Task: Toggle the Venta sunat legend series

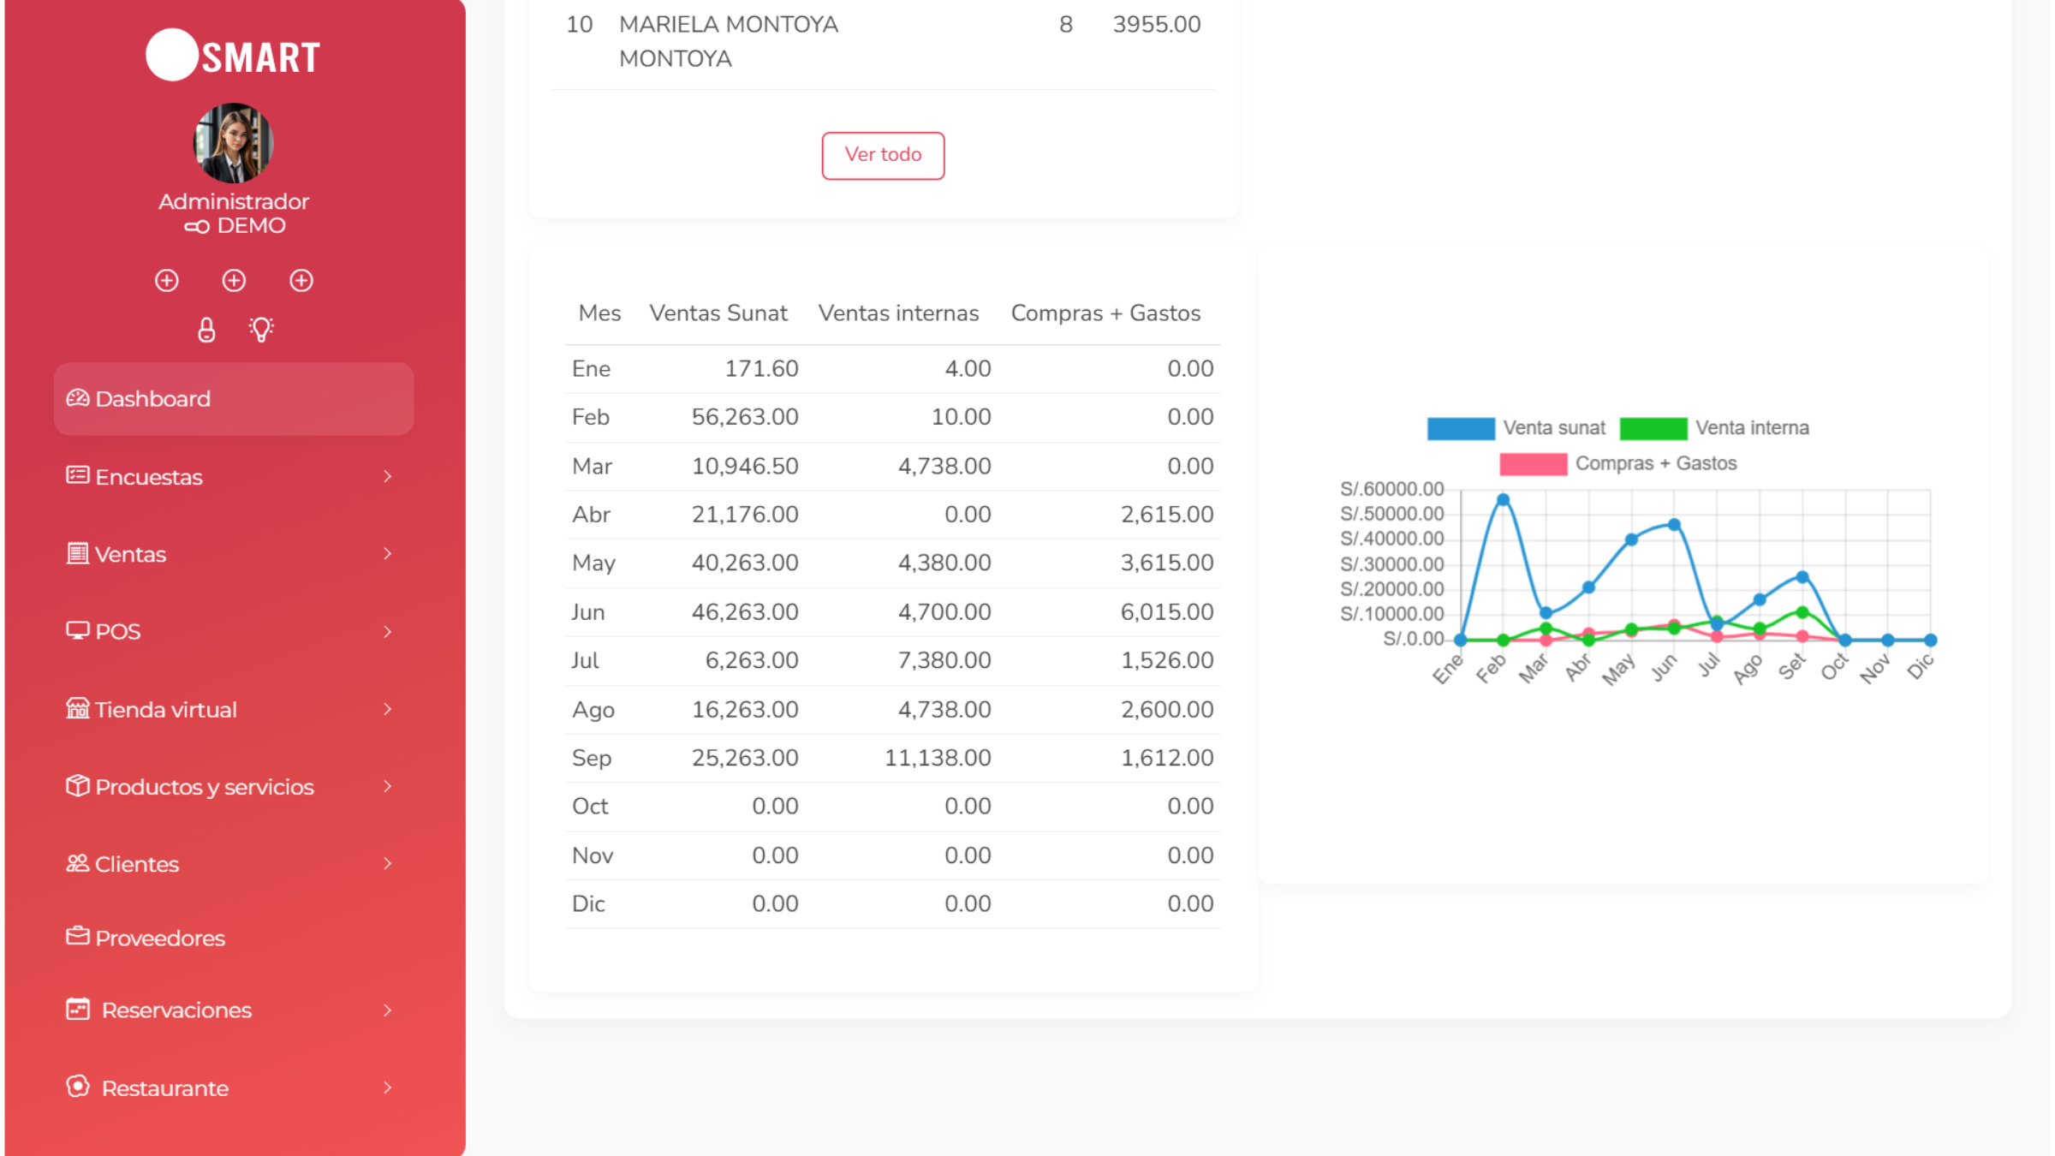Action: click(1516, 428)
